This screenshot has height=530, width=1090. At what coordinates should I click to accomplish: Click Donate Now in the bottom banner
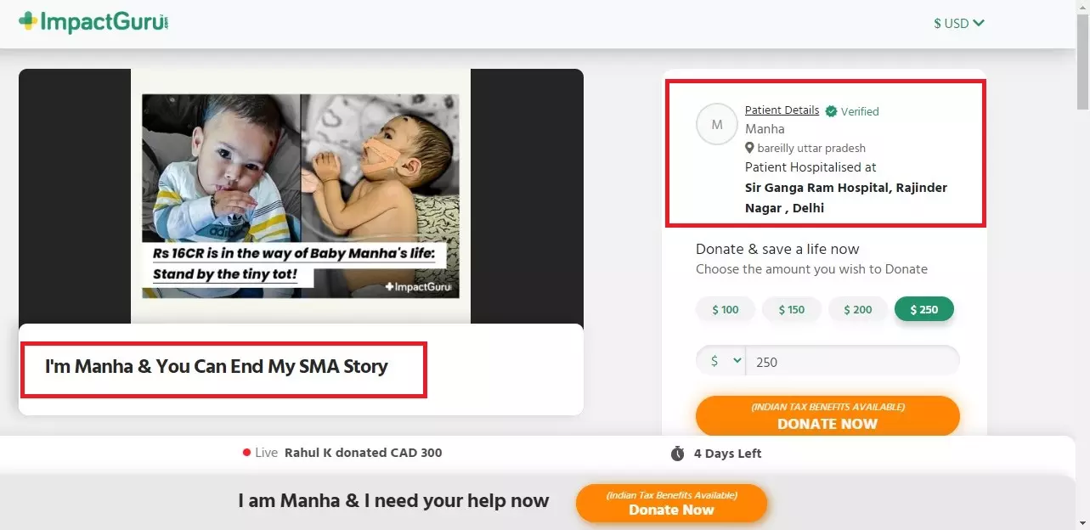671,504
